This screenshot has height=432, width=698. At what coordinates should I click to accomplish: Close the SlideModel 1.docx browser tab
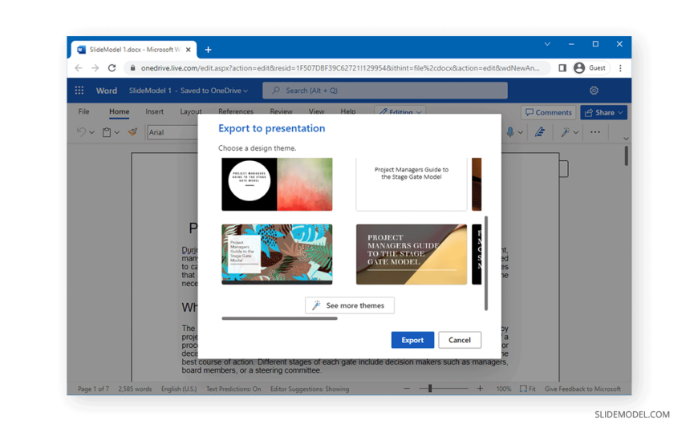[189, 50]
